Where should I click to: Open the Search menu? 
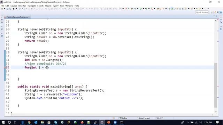click(x=40, y=6)
